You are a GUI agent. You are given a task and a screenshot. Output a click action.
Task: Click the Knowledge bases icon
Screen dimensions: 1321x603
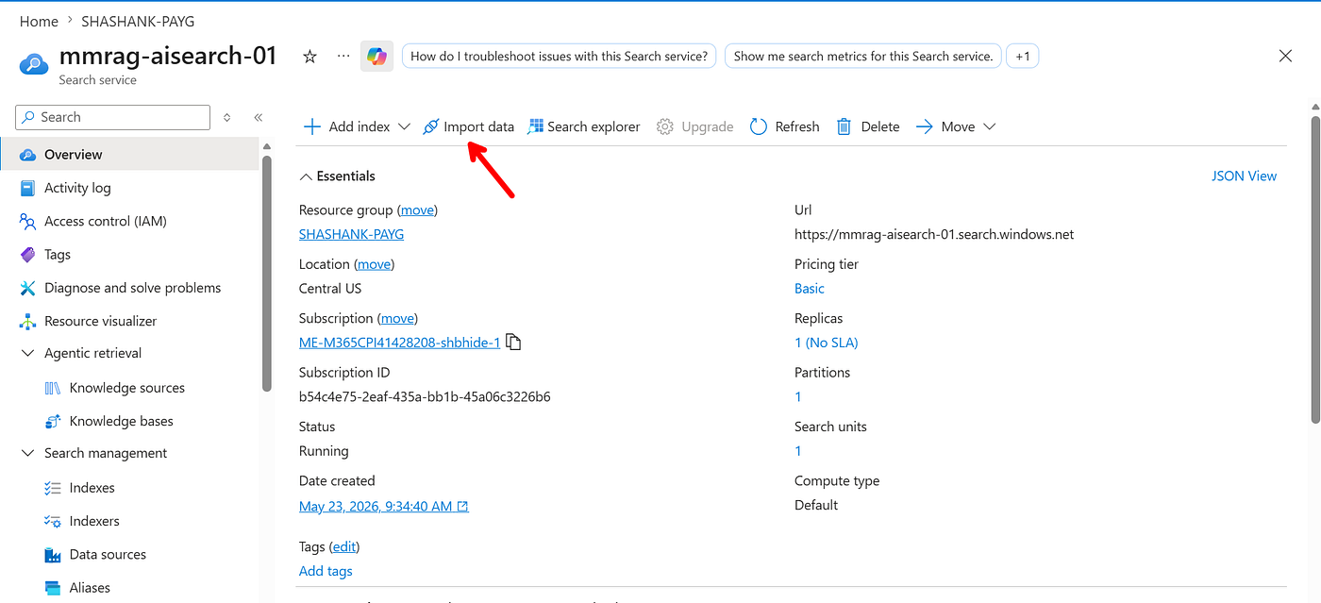coord(53,421)
